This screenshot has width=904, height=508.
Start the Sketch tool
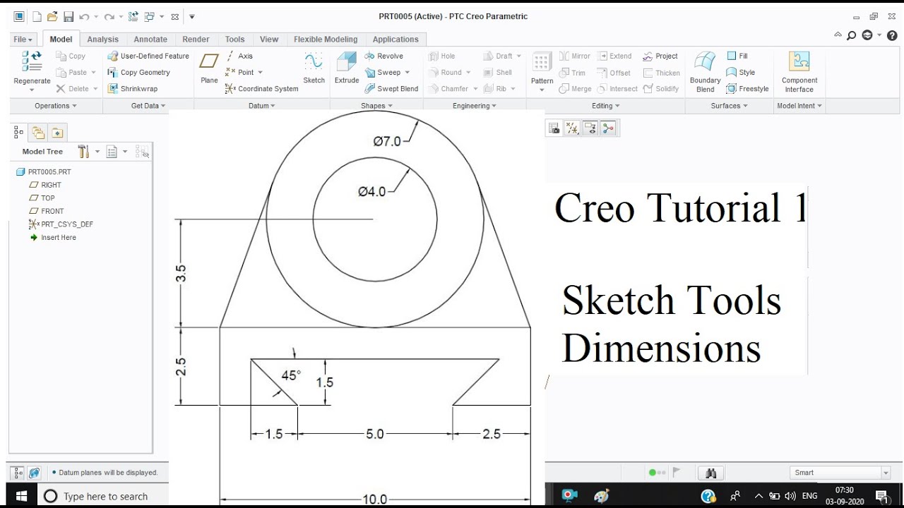coord(314,68)
